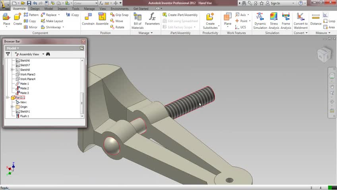Select the Create component tool
Viewport: 337px width, 190px height.
point(17,19)
